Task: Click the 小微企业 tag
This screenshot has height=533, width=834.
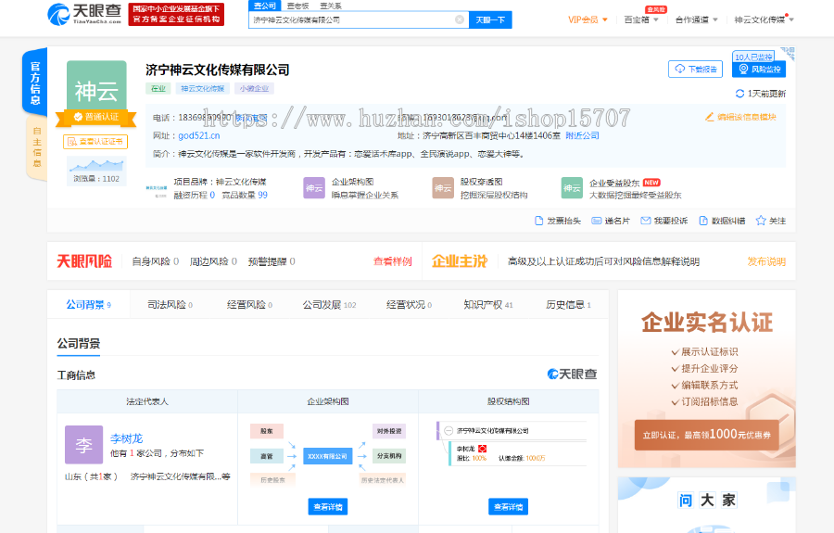Action: tap(254, 88)
